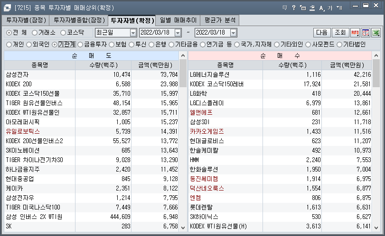Select the 전체 radio button
This screenshot has height=236, width=385.
point(9,33)
